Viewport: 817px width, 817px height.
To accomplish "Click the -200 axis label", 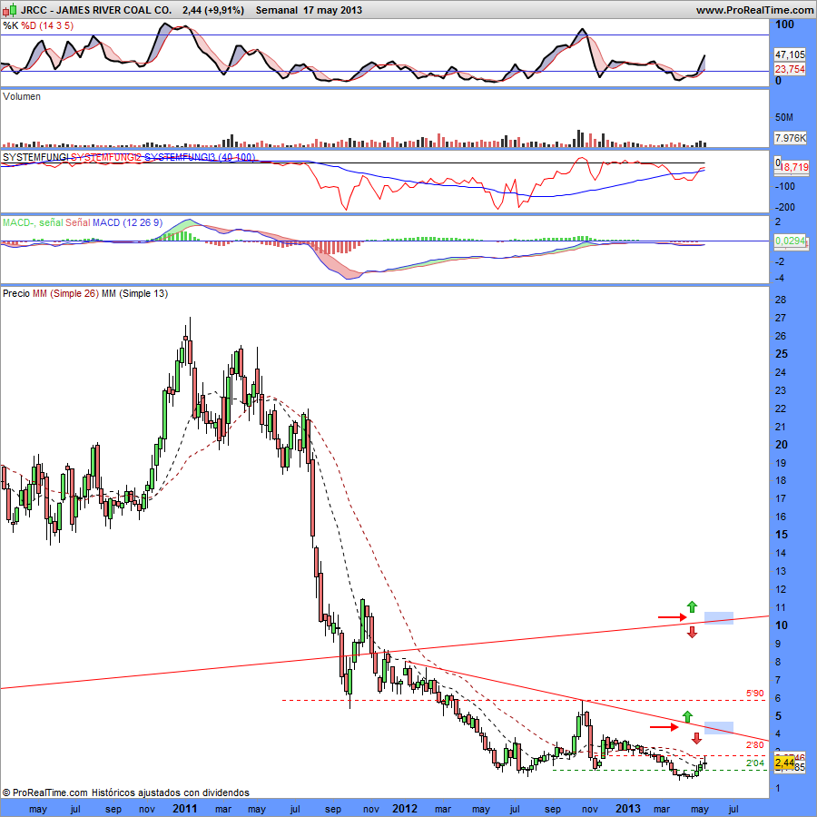I will [785, 207].
